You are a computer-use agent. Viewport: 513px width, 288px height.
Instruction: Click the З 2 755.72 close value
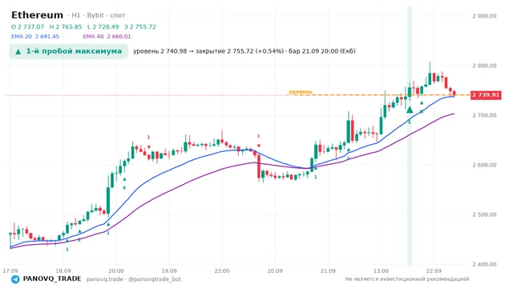point(140,26)
